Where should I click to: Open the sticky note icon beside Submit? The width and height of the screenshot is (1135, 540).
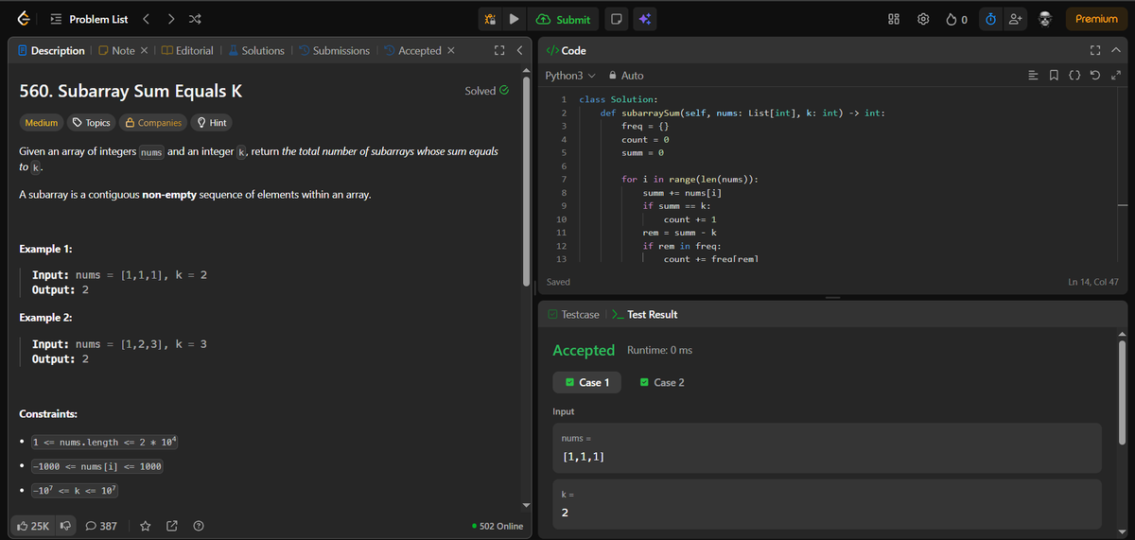pos(616,19)
